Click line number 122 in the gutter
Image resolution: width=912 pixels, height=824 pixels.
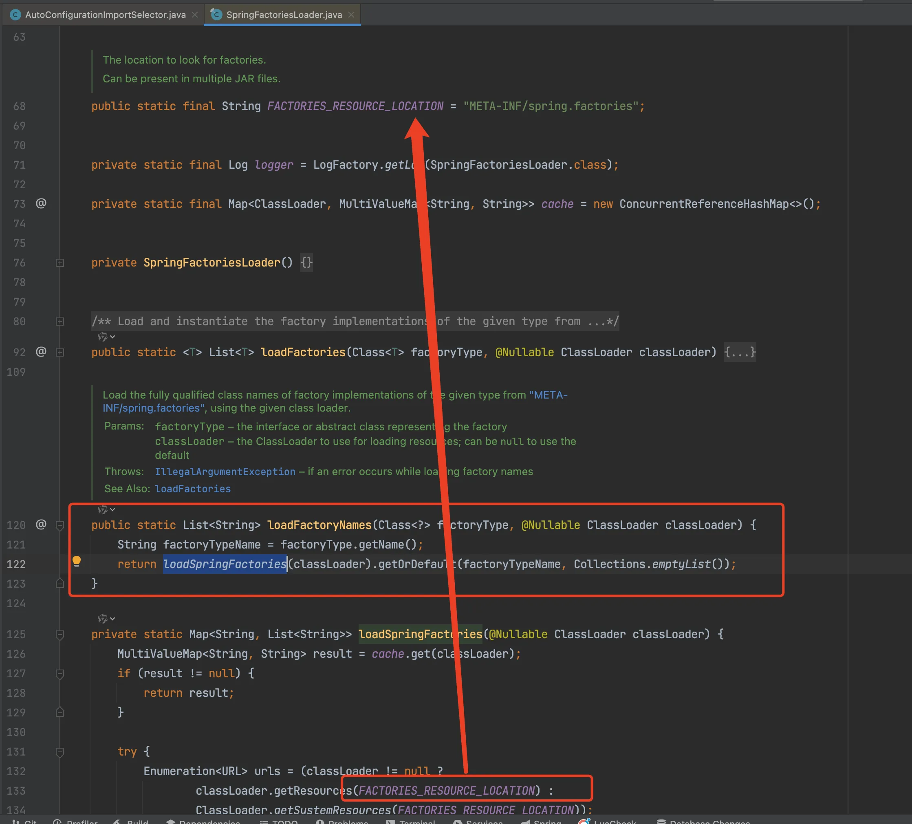(x=16, y=564)
